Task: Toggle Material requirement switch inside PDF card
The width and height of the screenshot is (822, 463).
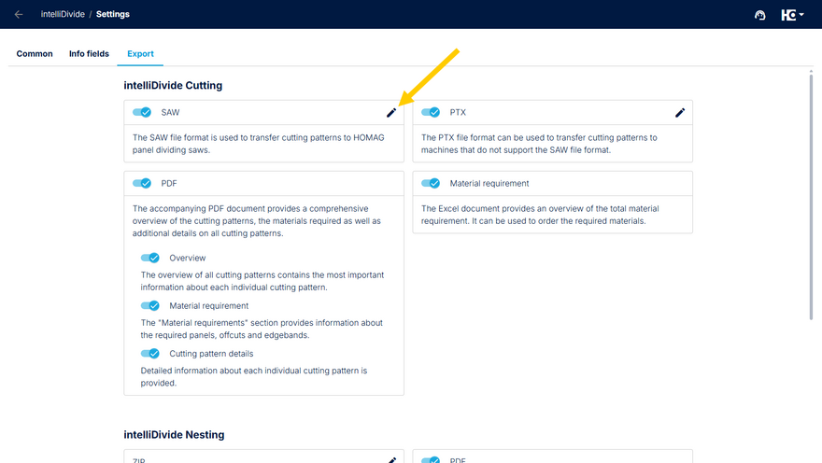Action: point(150,306)
